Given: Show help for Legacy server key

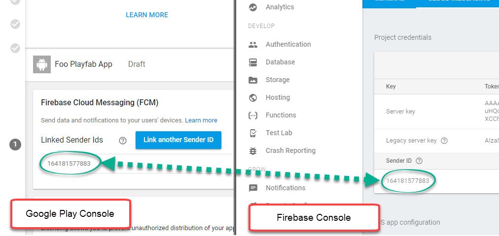Looking at the screenshot, I should (x=444, y=141).
